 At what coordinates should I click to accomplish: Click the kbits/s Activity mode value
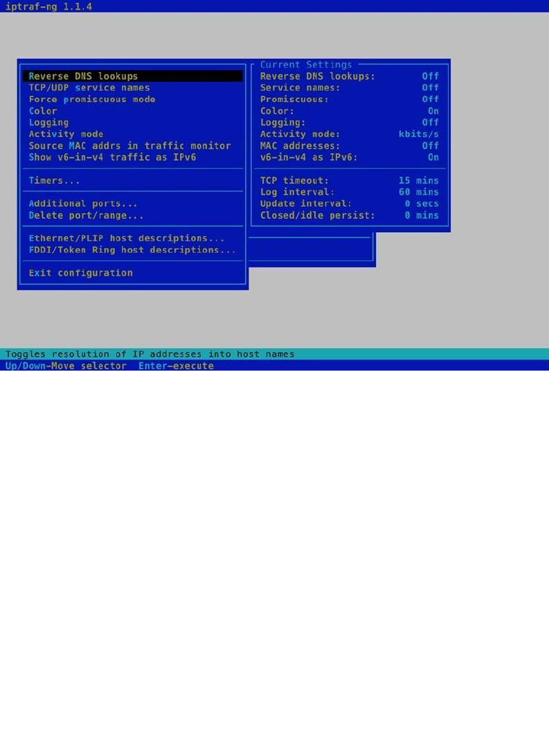pyautogui.click(x=419, y=134)
